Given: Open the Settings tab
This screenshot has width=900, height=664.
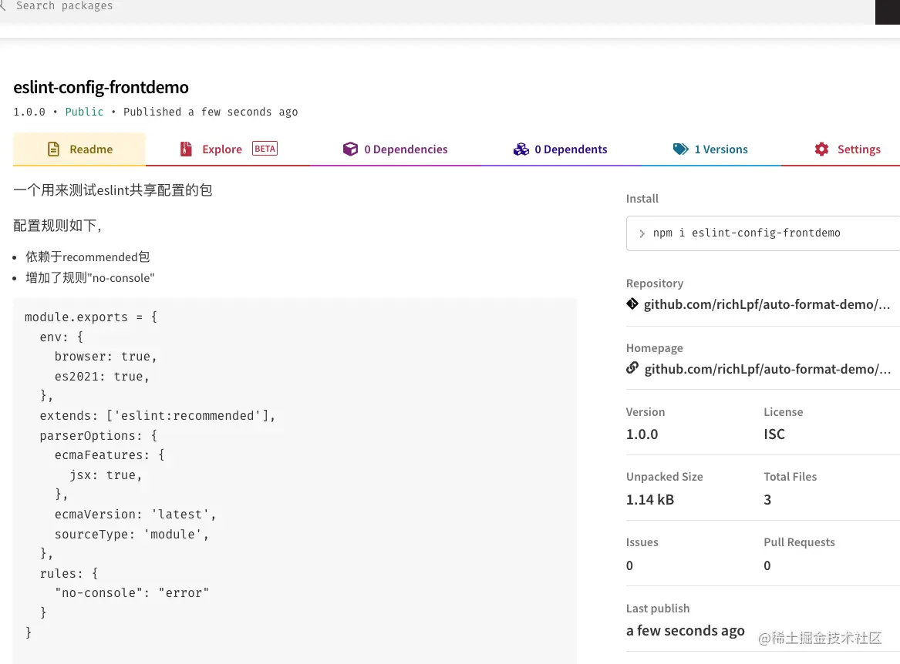Looking at the screenshot, I should point(848,149).
